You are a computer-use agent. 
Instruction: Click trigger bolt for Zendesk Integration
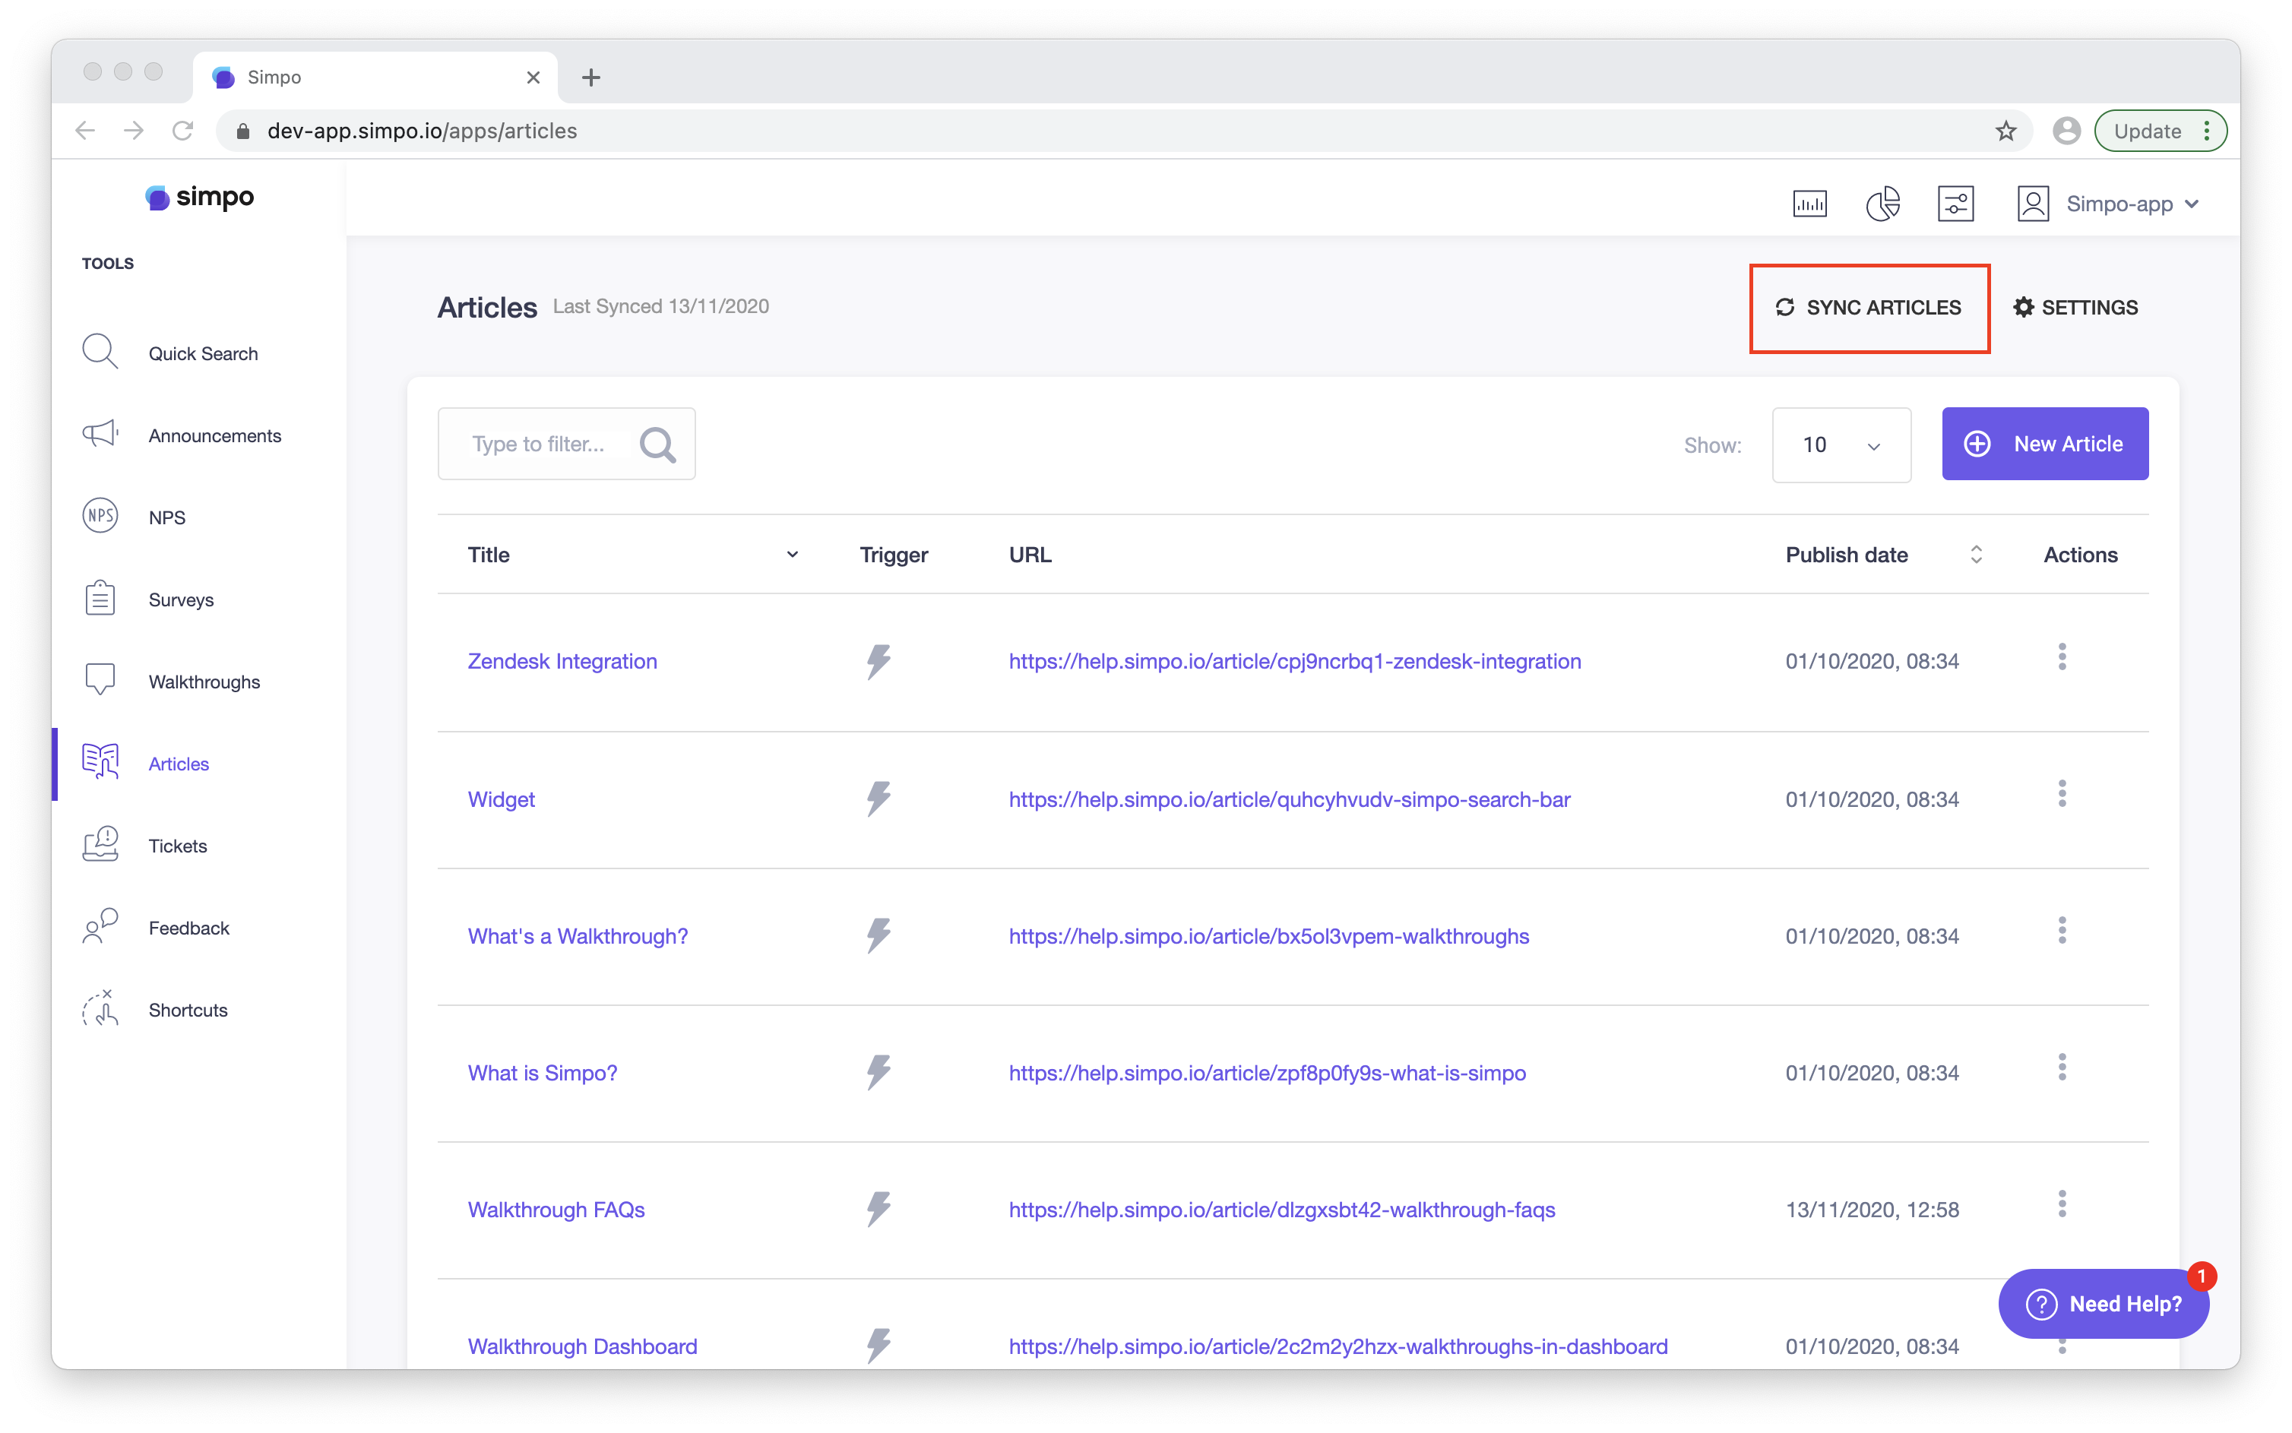click(x=878, y=662)
